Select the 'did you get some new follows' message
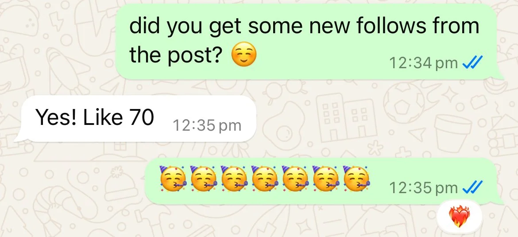The image size is (518, 237). pos(309,42)
